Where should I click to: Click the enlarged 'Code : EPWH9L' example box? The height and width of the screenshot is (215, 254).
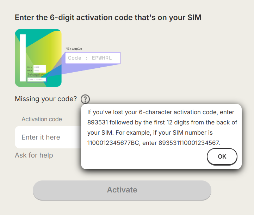coord(92,58)
